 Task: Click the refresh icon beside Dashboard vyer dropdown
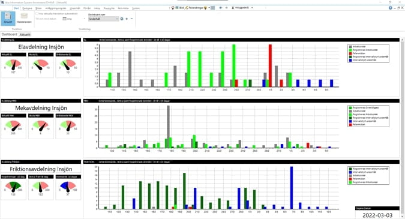pos(122,19)
